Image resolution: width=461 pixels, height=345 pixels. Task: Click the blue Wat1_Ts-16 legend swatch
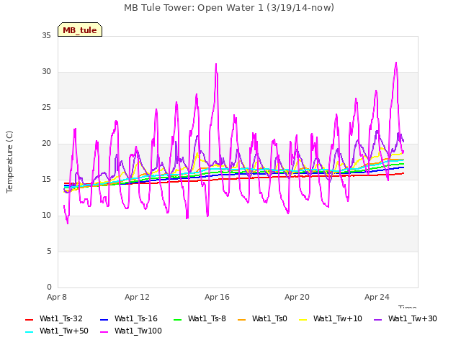click(104, 319)
